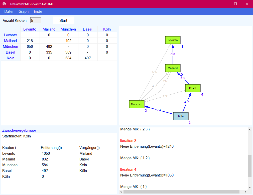
Task: Click the application icon in title bar
Action: coord(4,4)
